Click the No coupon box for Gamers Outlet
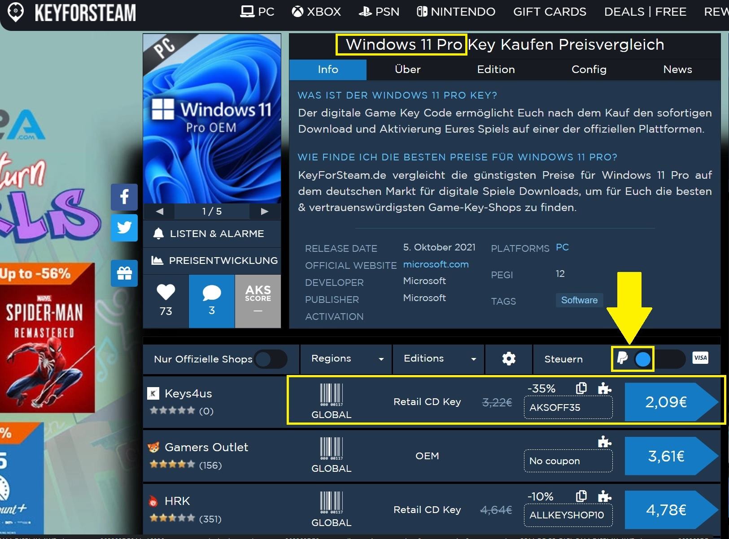The height and width of the screenshot is (539, 729). (568, 461)
